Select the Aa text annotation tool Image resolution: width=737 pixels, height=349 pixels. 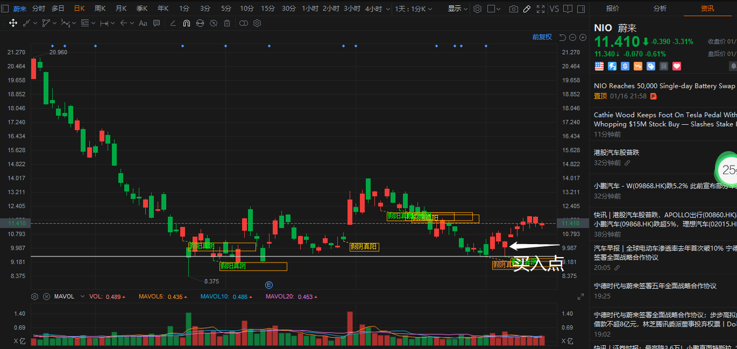click(143, 23)
